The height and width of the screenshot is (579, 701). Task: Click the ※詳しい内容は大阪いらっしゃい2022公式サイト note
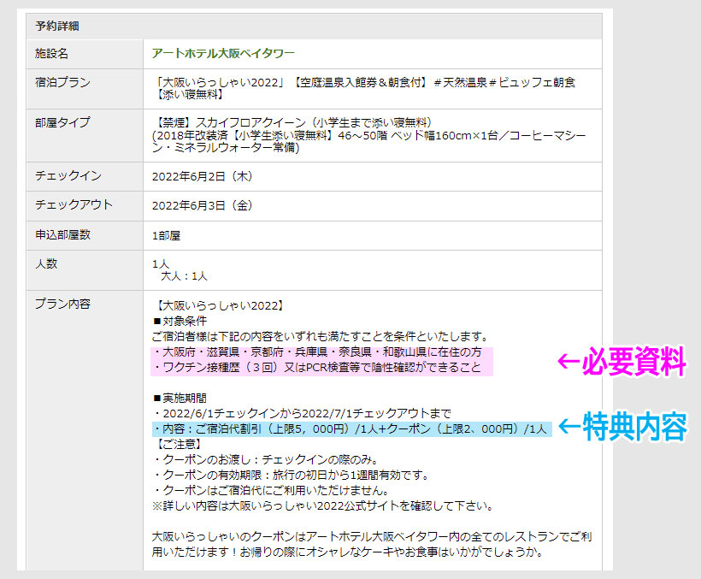(x=323, y=505)
